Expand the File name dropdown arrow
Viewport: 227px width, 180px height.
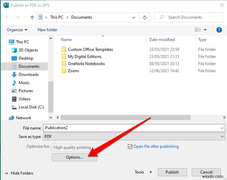(222, 128)
